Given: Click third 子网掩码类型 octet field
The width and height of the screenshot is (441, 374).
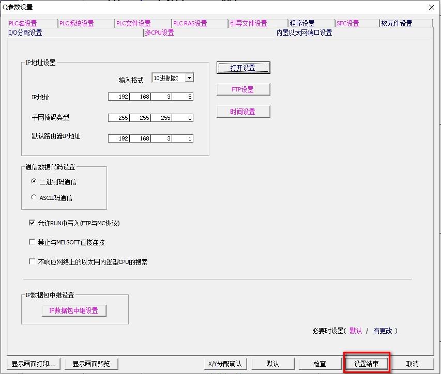Looking at the screenshot, I should (161, 118).
